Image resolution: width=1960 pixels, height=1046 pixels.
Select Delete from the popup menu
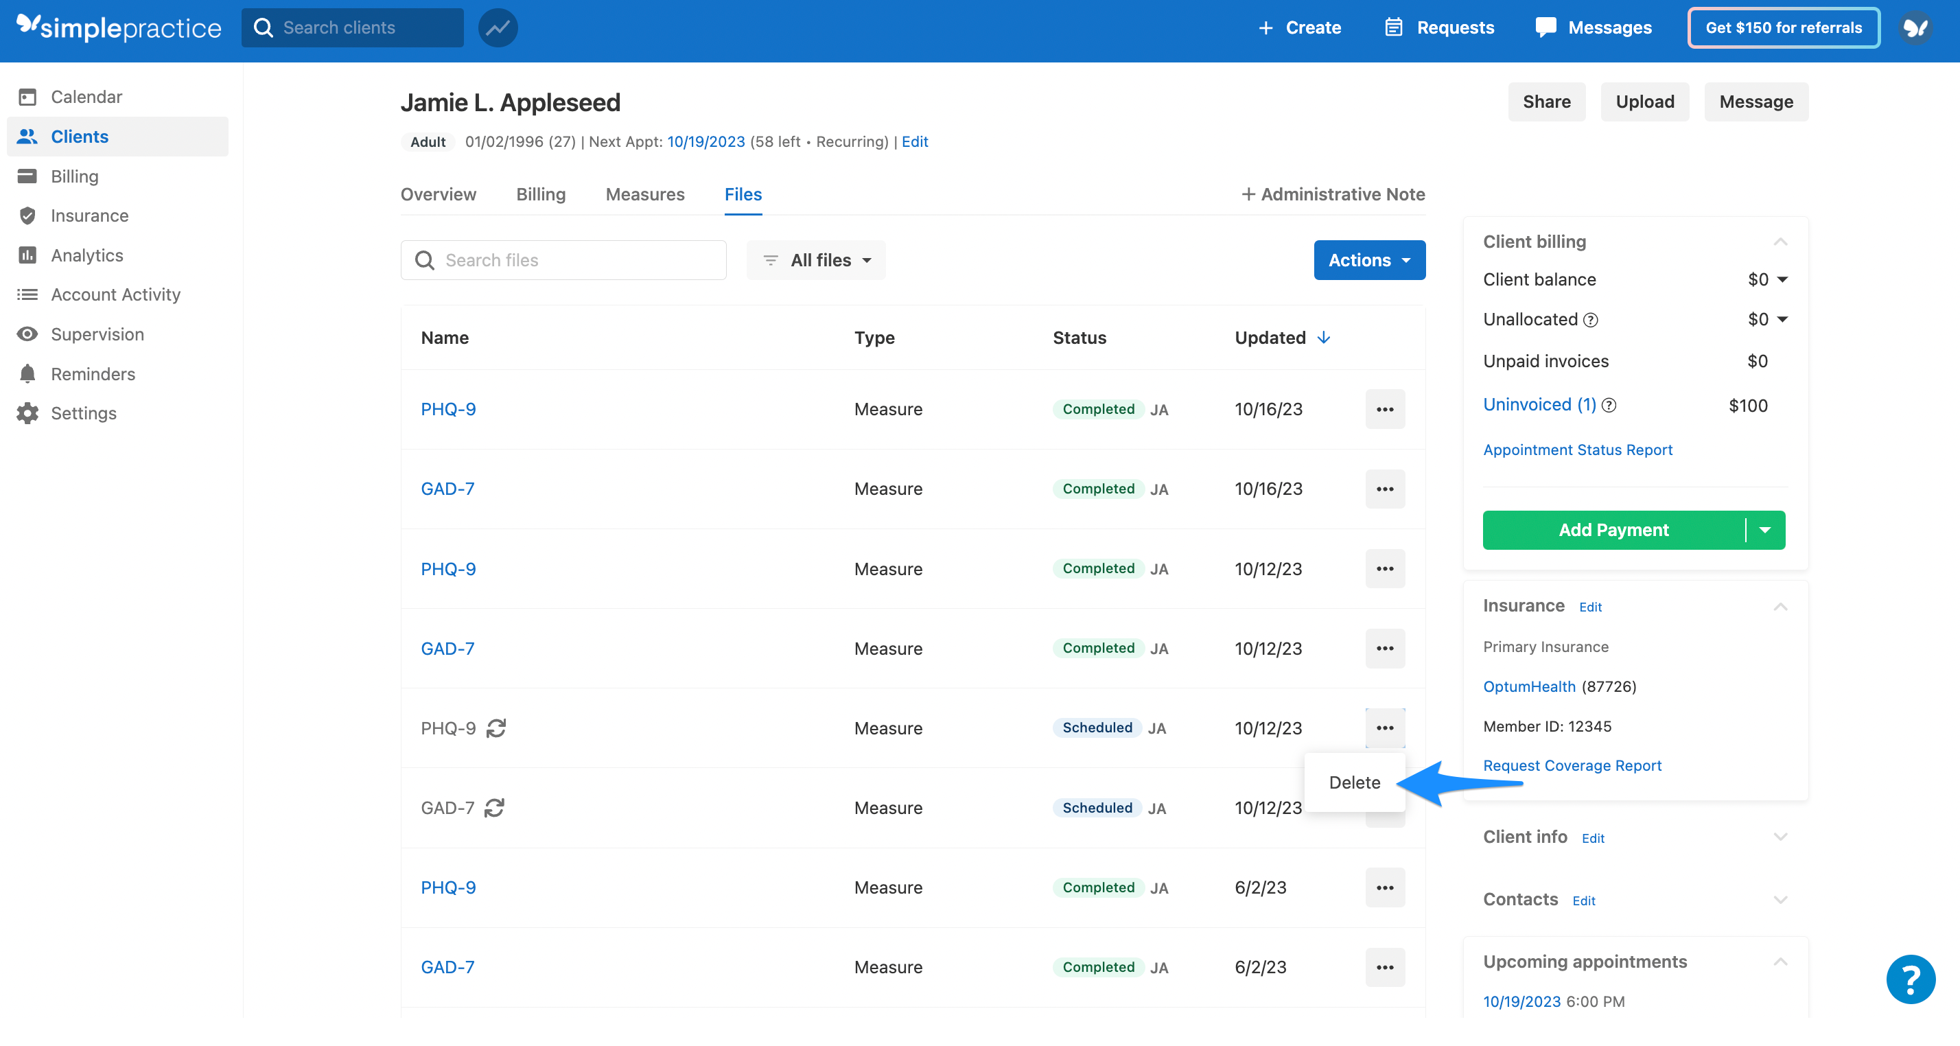pos(1353,782)
